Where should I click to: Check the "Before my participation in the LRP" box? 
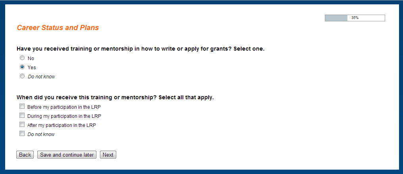(x=22, y=107)
